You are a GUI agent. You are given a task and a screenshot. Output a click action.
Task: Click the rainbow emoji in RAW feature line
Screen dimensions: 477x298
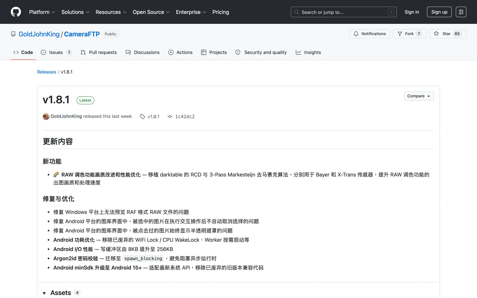[56, 175]
